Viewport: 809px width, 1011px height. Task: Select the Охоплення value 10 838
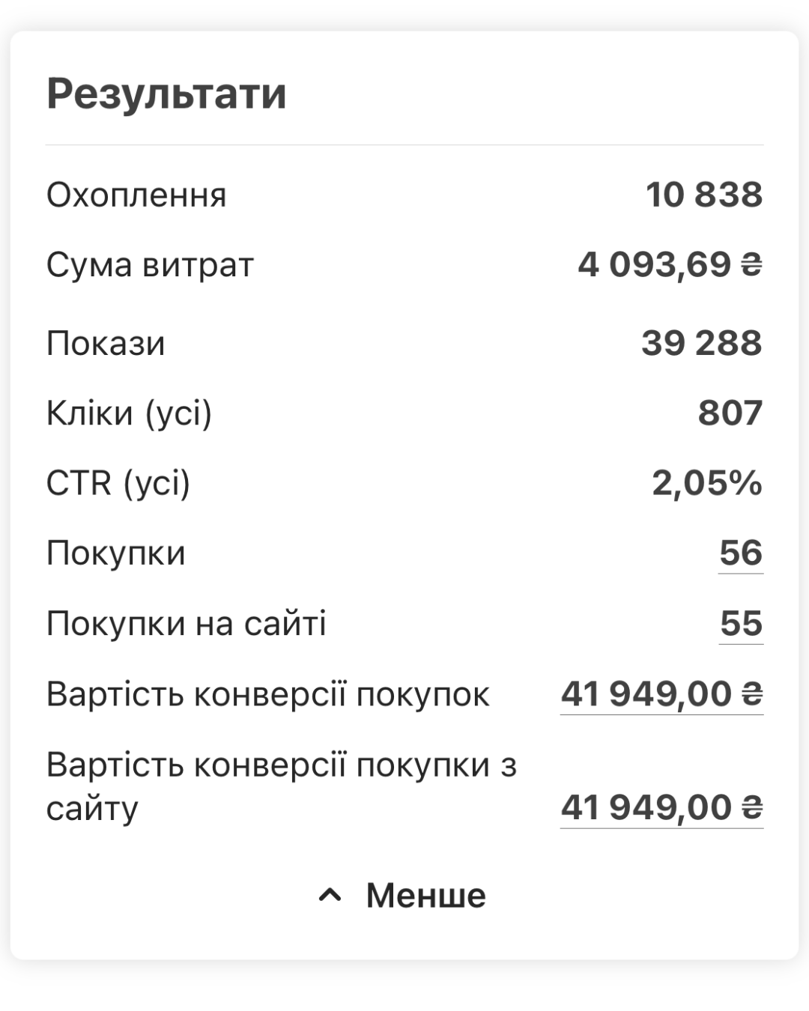704,195
